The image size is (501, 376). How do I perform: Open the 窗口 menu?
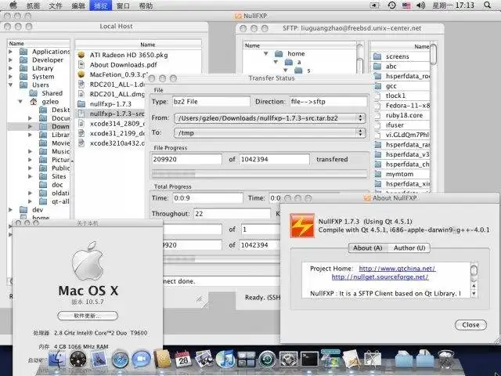pyautogui.click(x=123, y=5)
